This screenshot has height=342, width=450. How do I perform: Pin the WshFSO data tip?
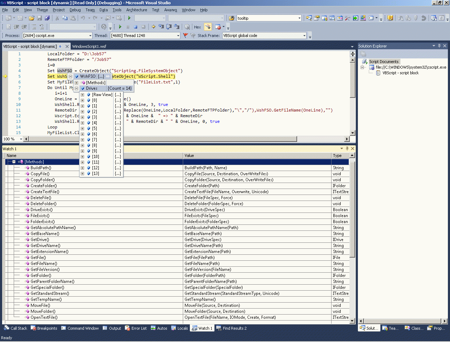pyautogui.click(x=108, y=76)
